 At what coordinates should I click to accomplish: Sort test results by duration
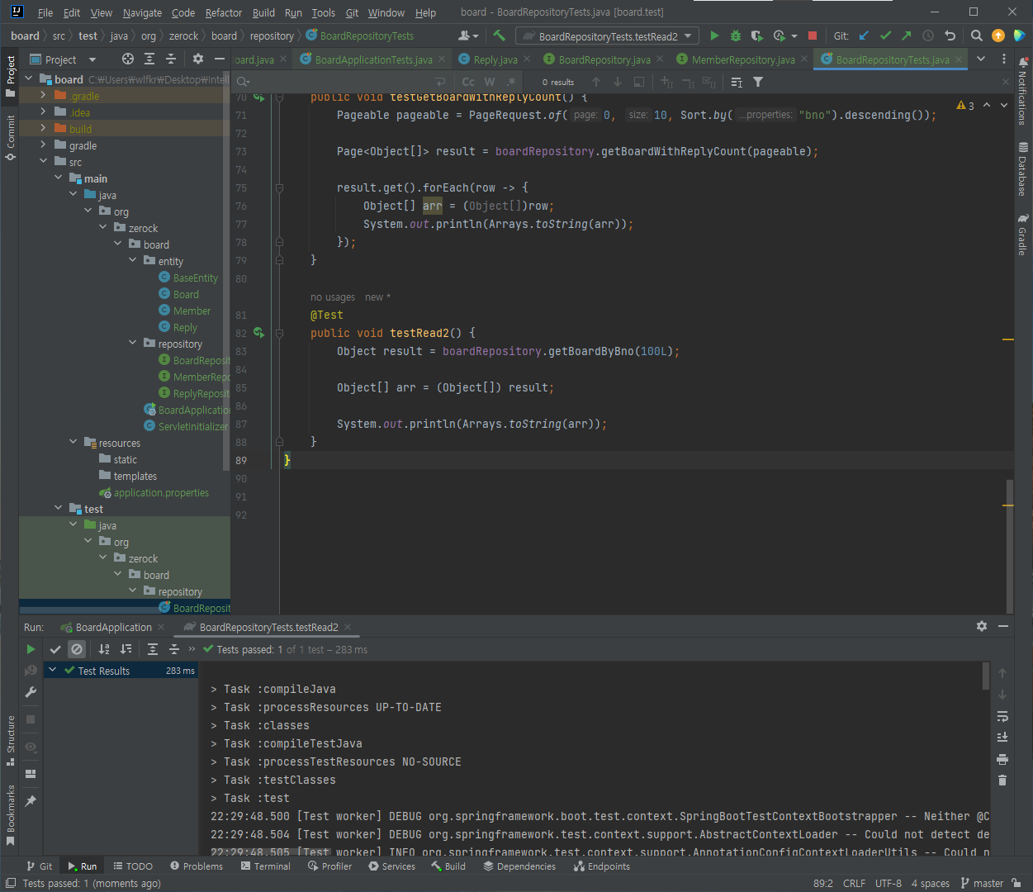pyautogui.click(x=126, y=649)
